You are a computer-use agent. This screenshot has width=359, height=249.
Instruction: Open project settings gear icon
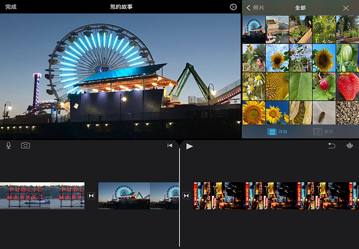click(x=233, y=7)
